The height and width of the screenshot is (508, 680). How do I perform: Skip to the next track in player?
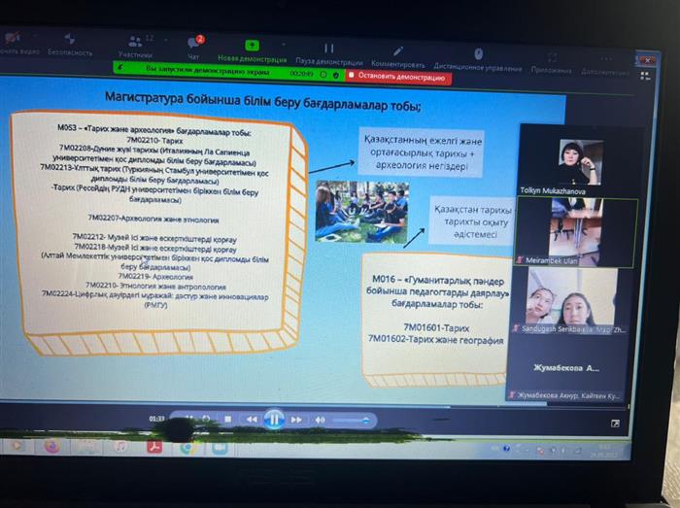[296, 419]
